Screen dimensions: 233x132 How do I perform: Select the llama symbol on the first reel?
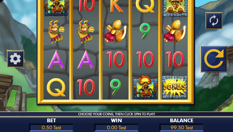pyautogui.click(x=56, y=31)
